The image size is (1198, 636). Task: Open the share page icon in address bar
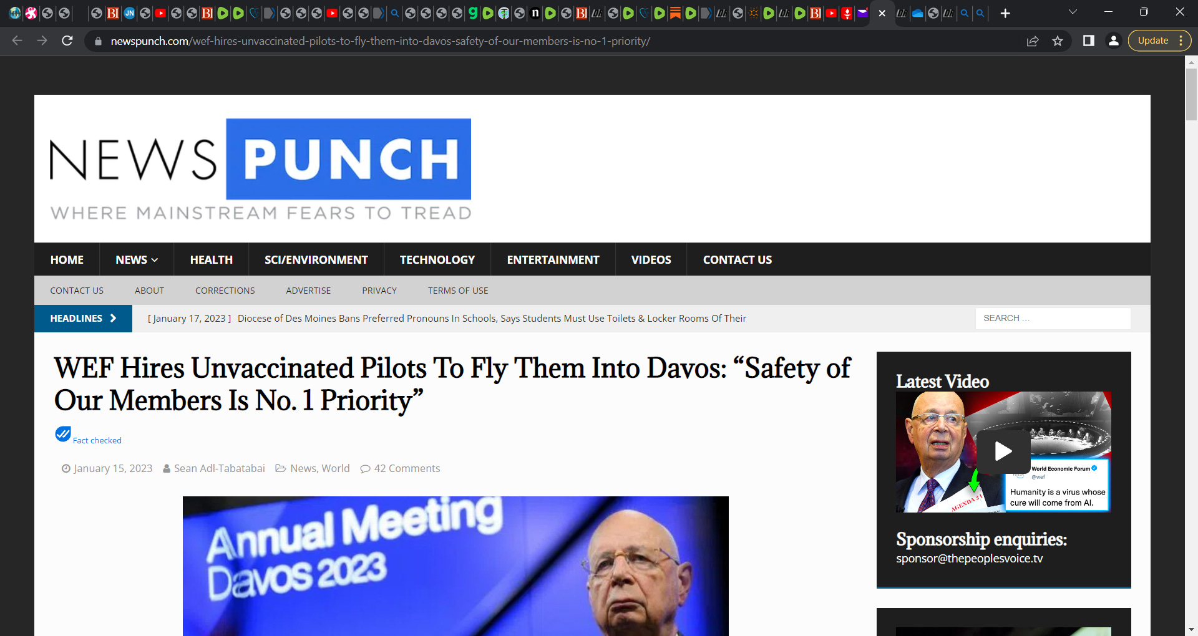1033,41
